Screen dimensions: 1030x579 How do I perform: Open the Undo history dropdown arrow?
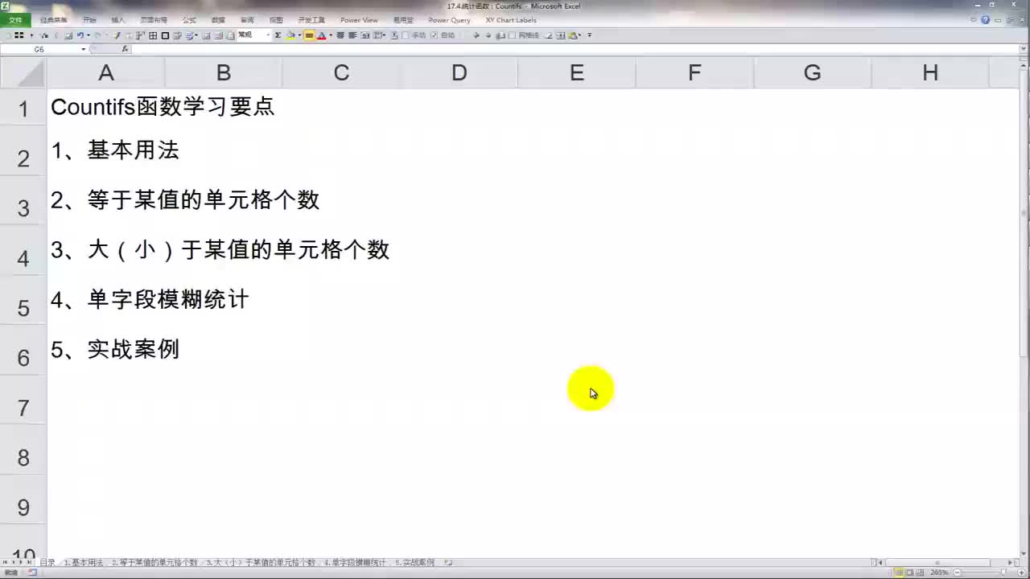coord(88,35)
